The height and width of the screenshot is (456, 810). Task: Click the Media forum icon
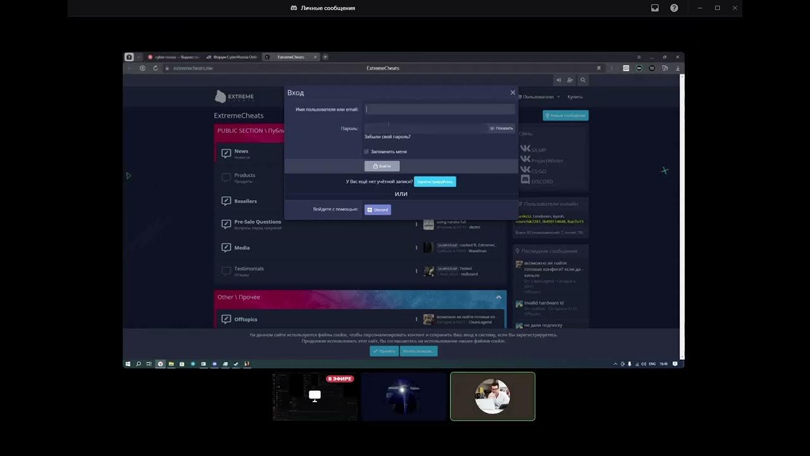pos(226,248)
